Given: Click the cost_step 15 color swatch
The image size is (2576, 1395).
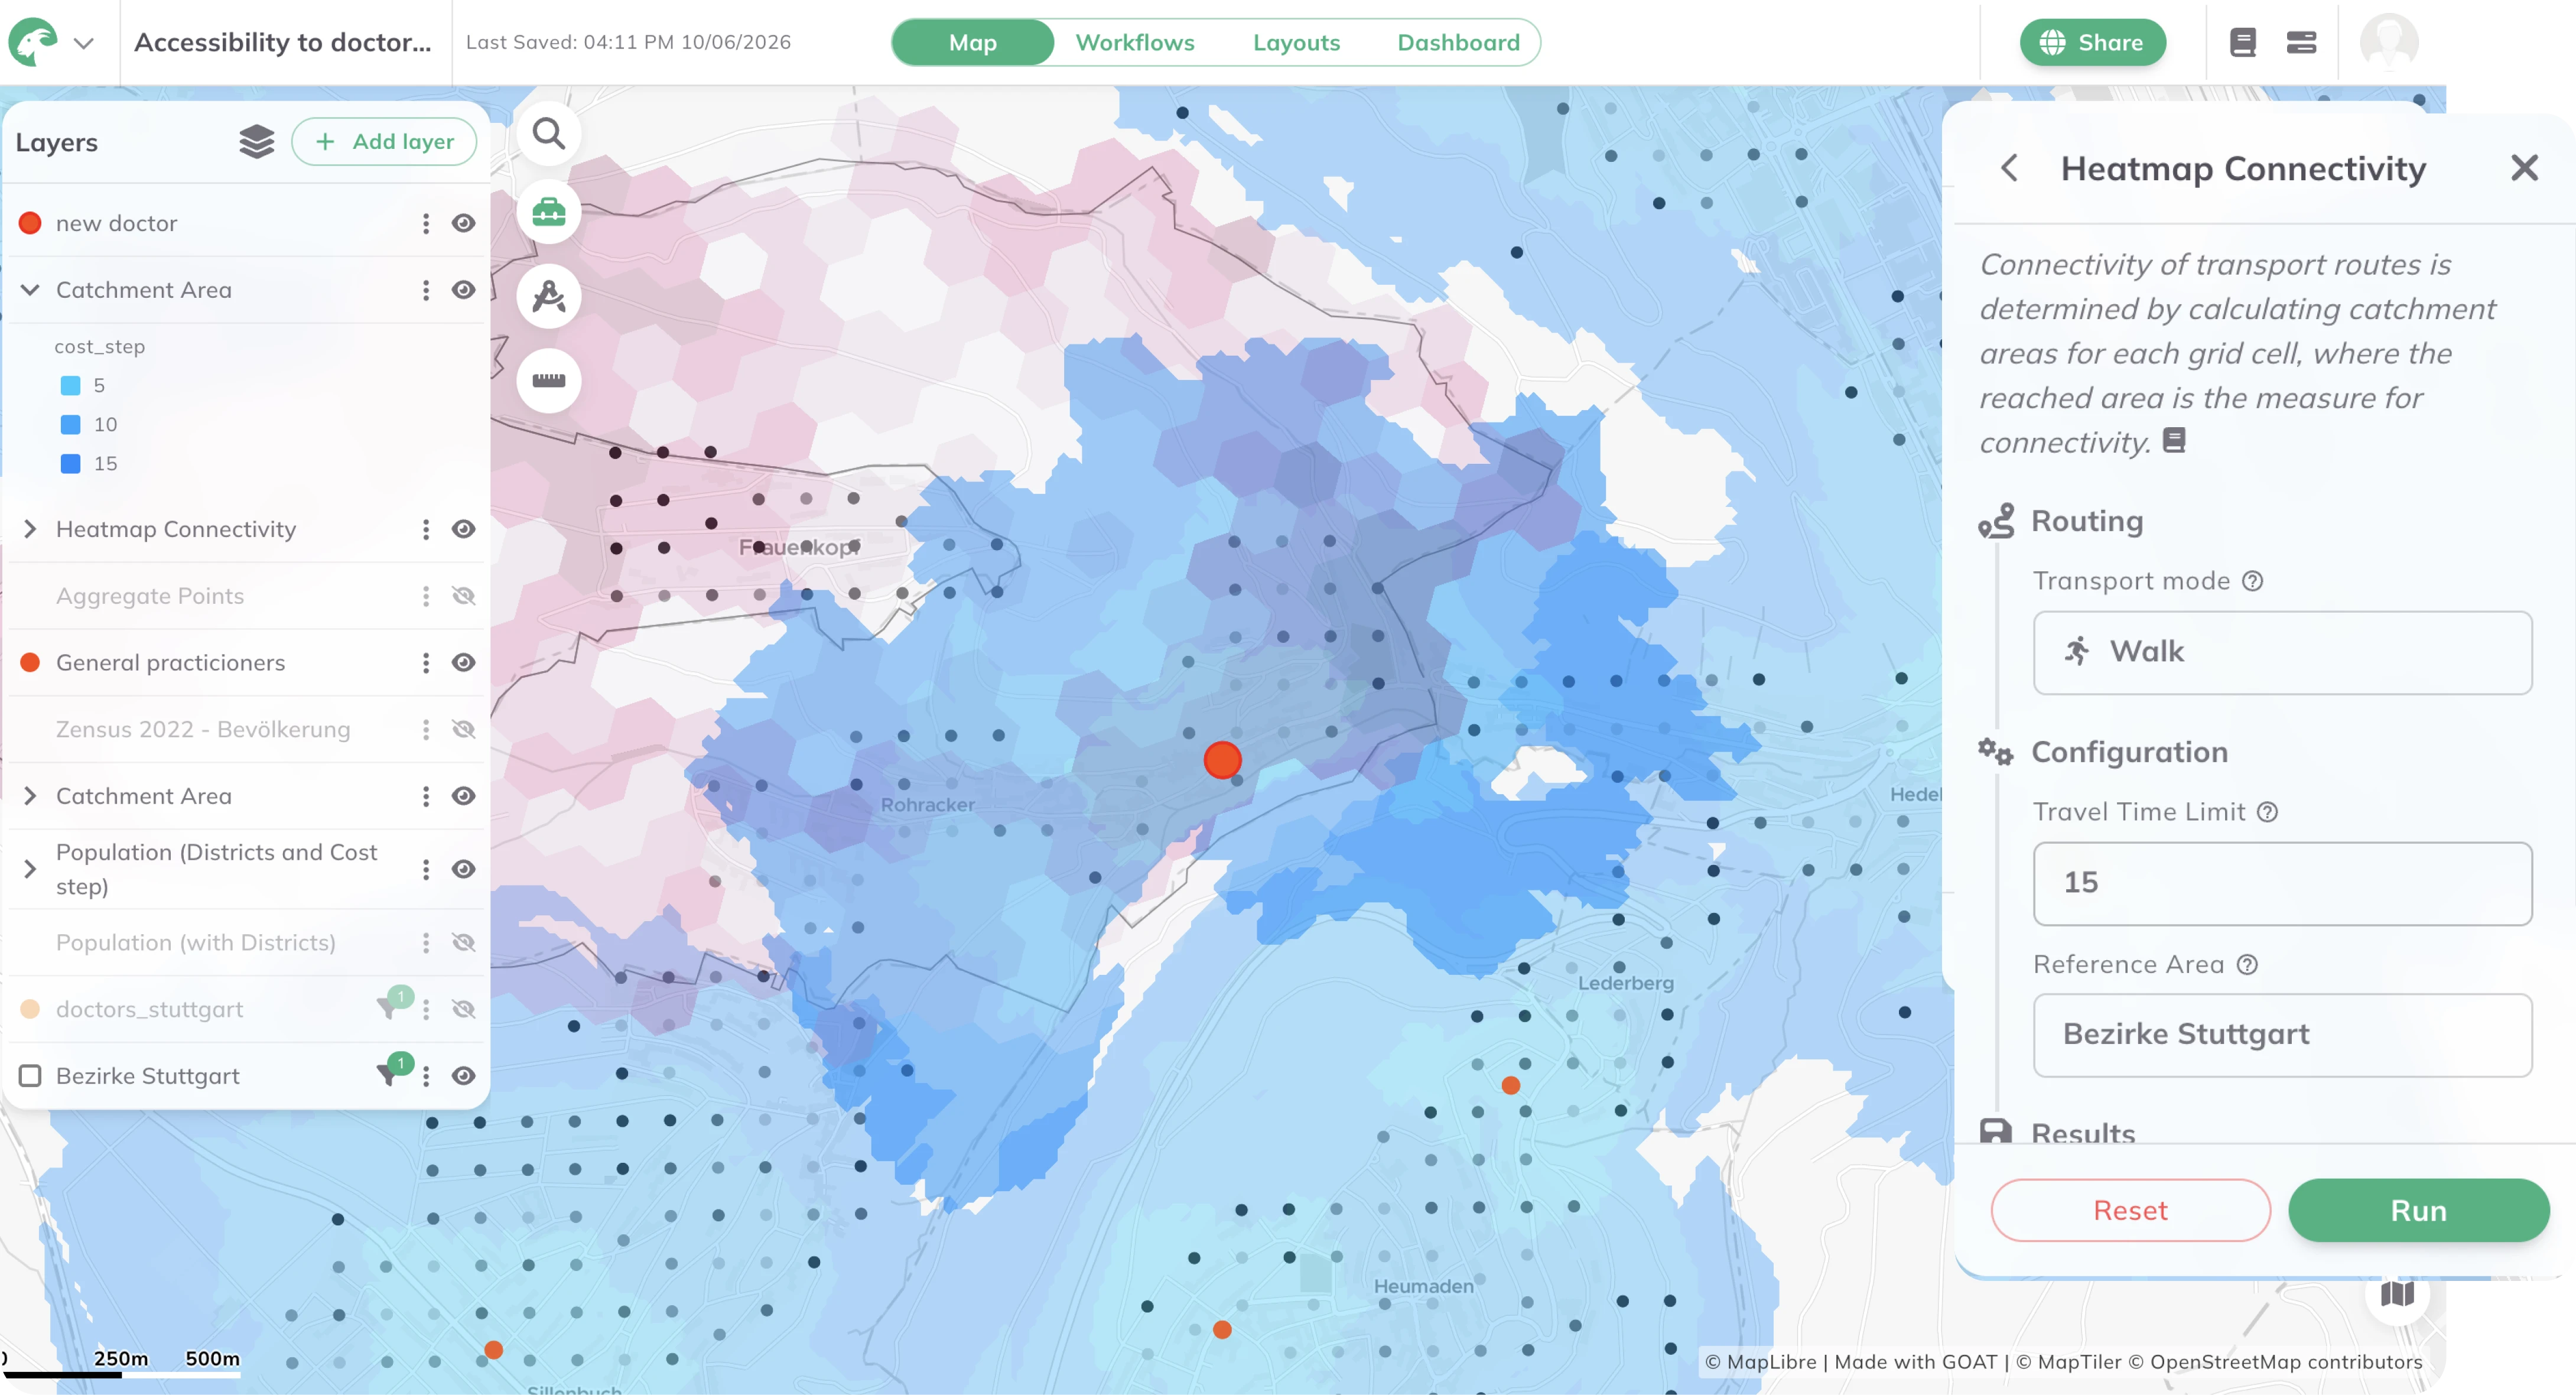Looking at the screenshot, I should 70,464.
